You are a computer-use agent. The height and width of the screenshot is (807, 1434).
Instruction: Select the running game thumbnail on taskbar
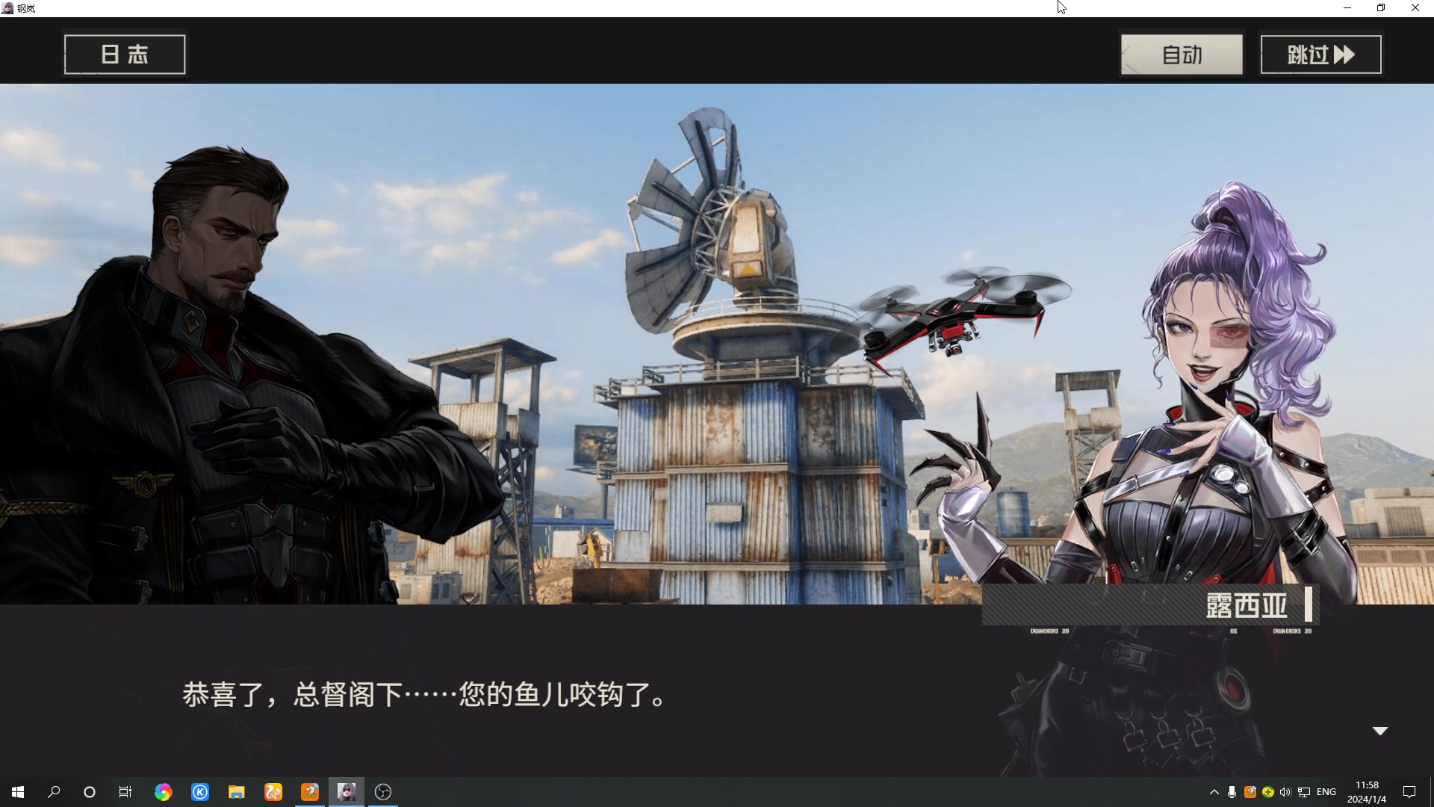tap(347, 791)
